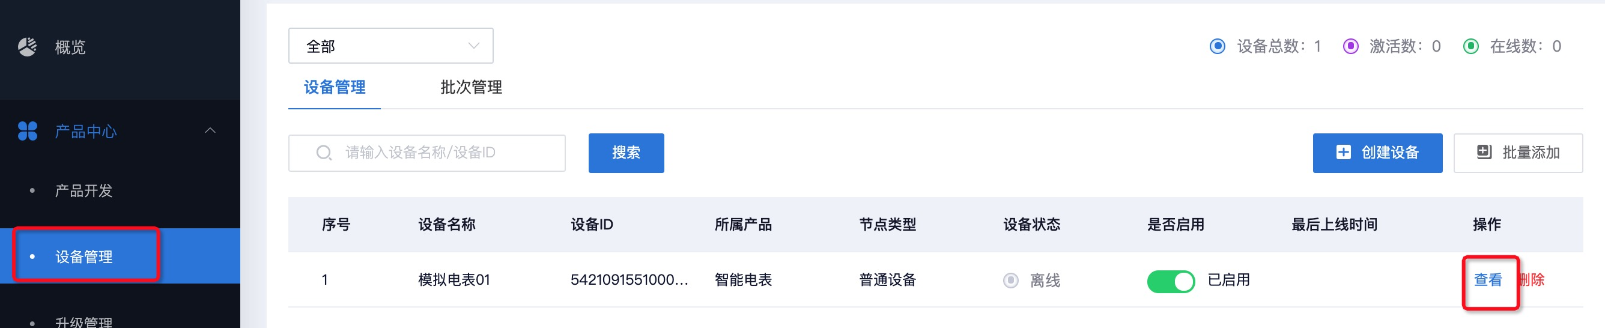Click the blue 设备总数 indicator icon
Viewport: 1605px width, 328px height.
coord(1217,46)
